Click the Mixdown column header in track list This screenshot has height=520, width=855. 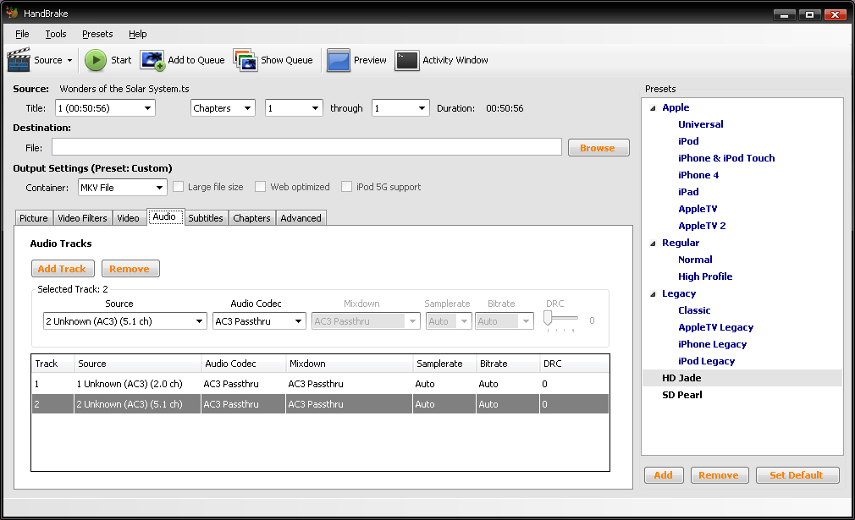[x=349, y=364]
